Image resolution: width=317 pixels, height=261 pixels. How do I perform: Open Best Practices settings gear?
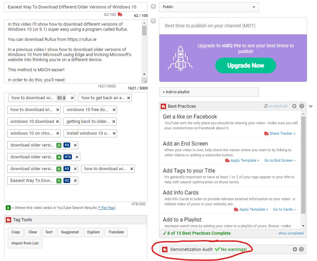click(294, 106)
